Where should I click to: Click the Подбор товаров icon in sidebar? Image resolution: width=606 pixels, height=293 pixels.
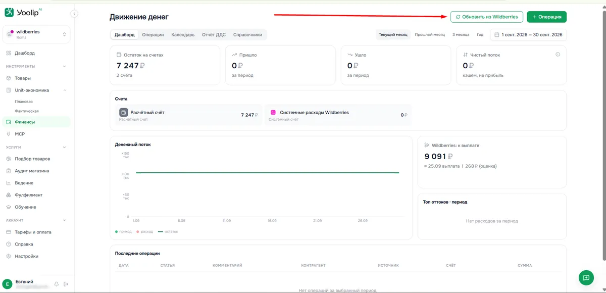click(x=9, y=159)
